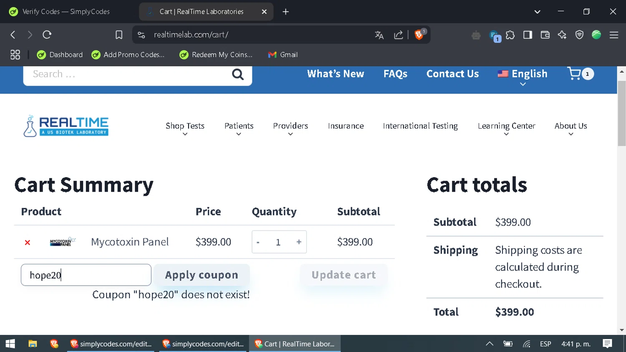Remove Mycotoxin Panel with red X
Image resolution: width=626 pixels, height=352 pixels.
[28, 243]
